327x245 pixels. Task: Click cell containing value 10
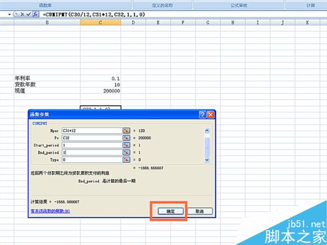coord(100,84)
